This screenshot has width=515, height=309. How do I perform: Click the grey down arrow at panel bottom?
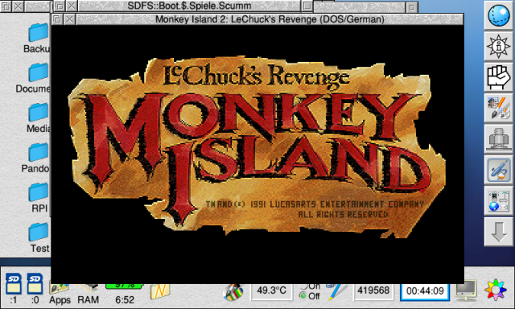click(x=499, y=232)
